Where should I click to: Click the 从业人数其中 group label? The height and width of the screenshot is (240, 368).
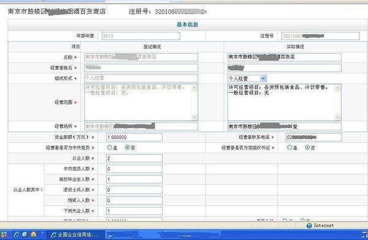point(28,190)
